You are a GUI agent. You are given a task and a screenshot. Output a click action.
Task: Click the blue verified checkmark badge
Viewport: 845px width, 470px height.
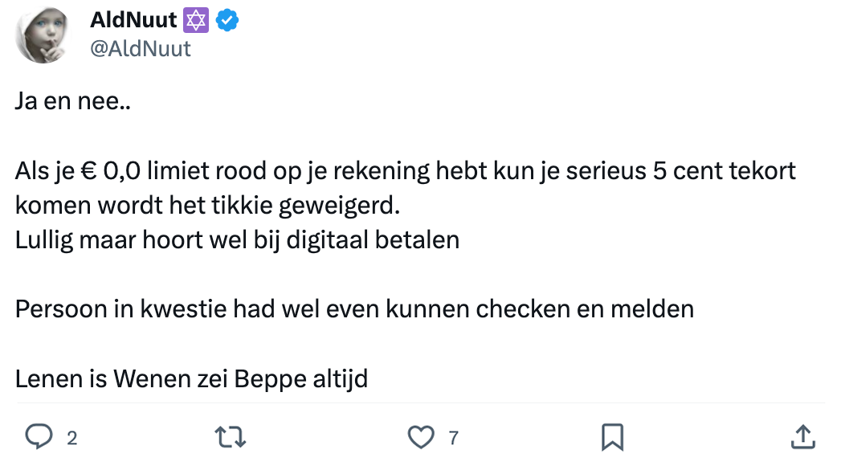pos(230,21)
